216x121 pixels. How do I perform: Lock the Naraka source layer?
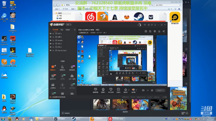pyautogui.click(x=53, y=40)
